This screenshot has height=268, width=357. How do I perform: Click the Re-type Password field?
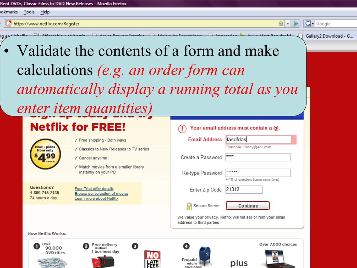tap(258, 173)
